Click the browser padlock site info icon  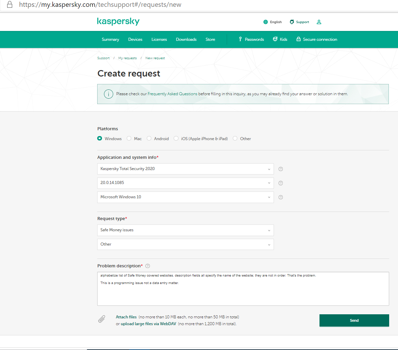(x=10, y=4)
